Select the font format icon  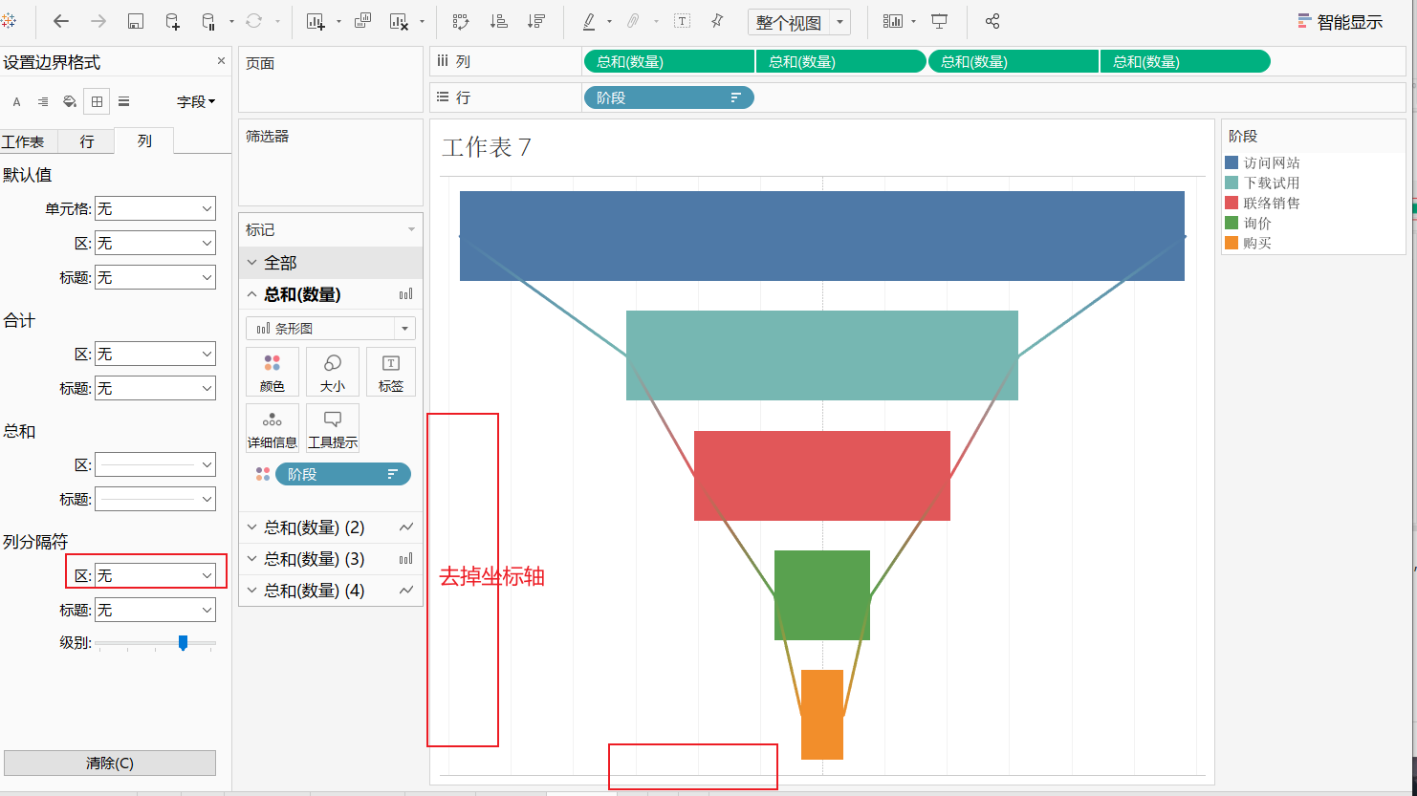16,101
